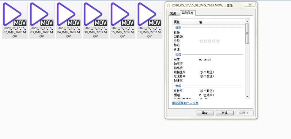Switch to the 常规 tab
The height and width of the screenshot is (139, 291).
pos(173,13)
